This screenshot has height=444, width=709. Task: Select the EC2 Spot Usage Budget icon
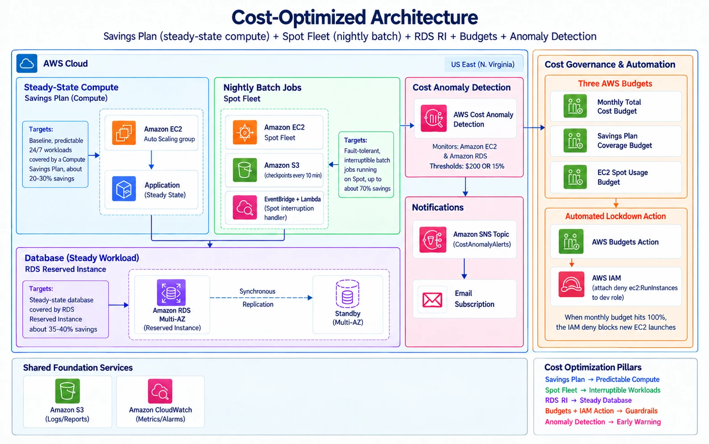coord(575,177)
